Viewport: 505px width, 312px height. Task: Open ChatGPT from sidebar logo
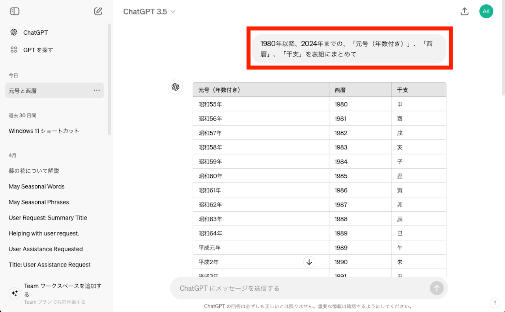14,32
